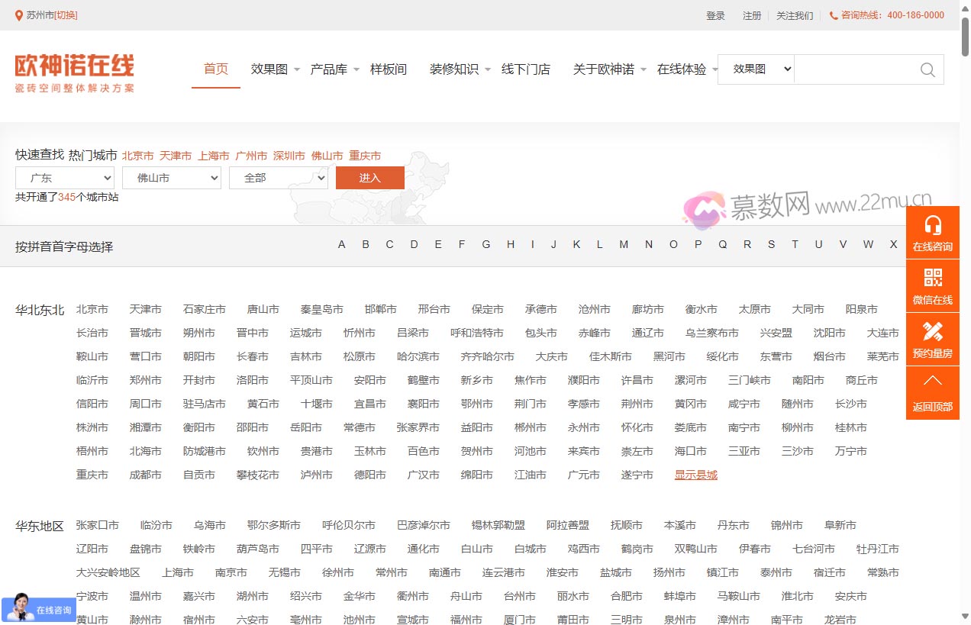Open the province dropdown showing 广东
This screenshot has width=971, height=625.
click(x=65, y=178)
